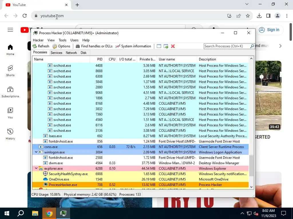Show hidden system tray icons
This screenshot has height=219, width=293.
click(x=242, y=213)
